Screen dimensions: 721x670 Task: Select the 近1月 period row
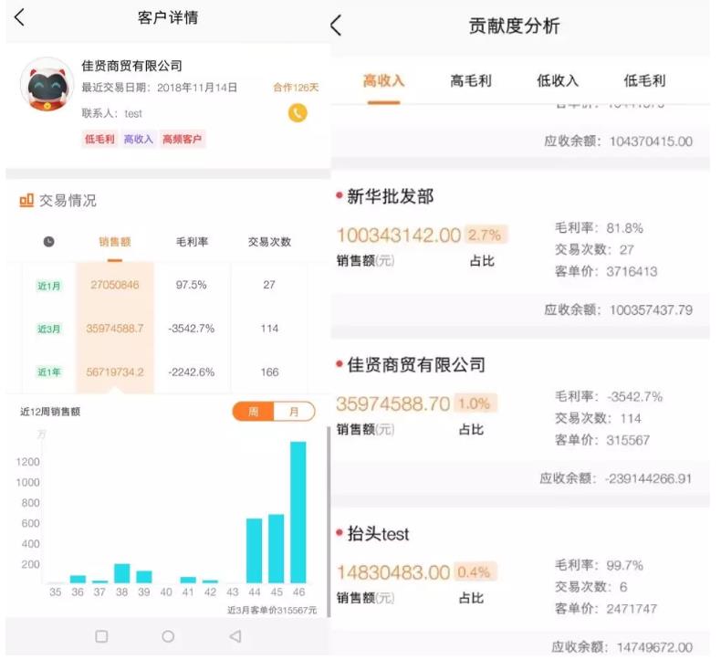[x=48, y=286]
